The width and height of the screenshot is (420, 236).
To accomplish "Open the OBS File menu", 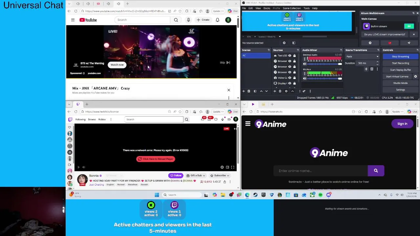I will pos(244,8).
